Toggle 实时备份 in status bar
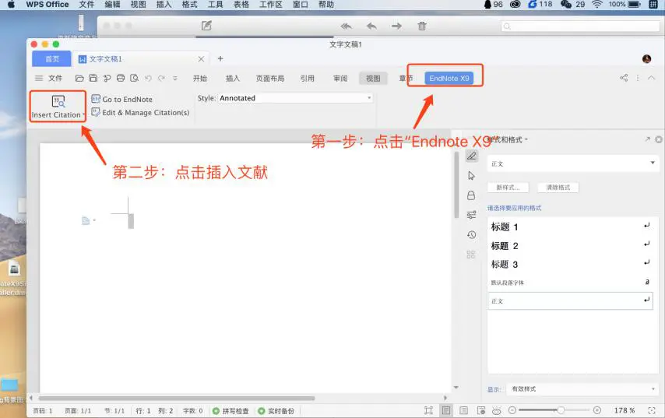The image size is (665, 418). point(276,411)
